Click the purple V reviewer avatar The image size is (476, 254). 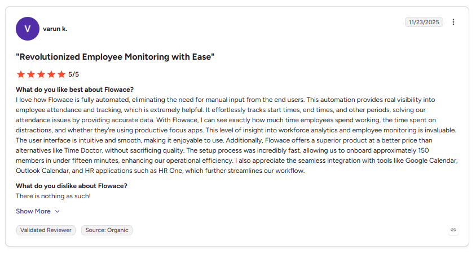click(x=28, y=29)
